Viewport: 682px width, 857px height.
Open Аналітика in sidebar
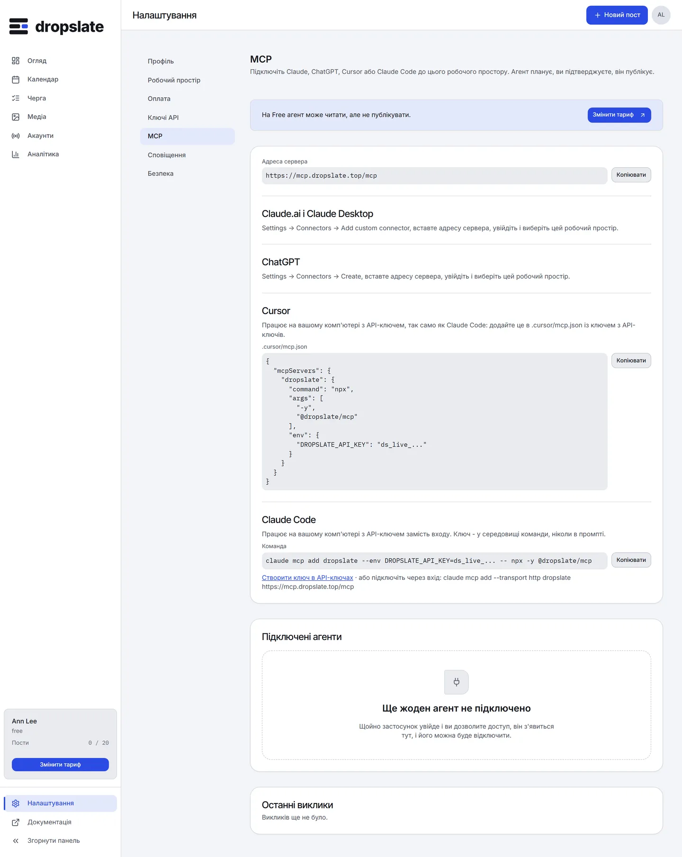[x=60, y=154]
